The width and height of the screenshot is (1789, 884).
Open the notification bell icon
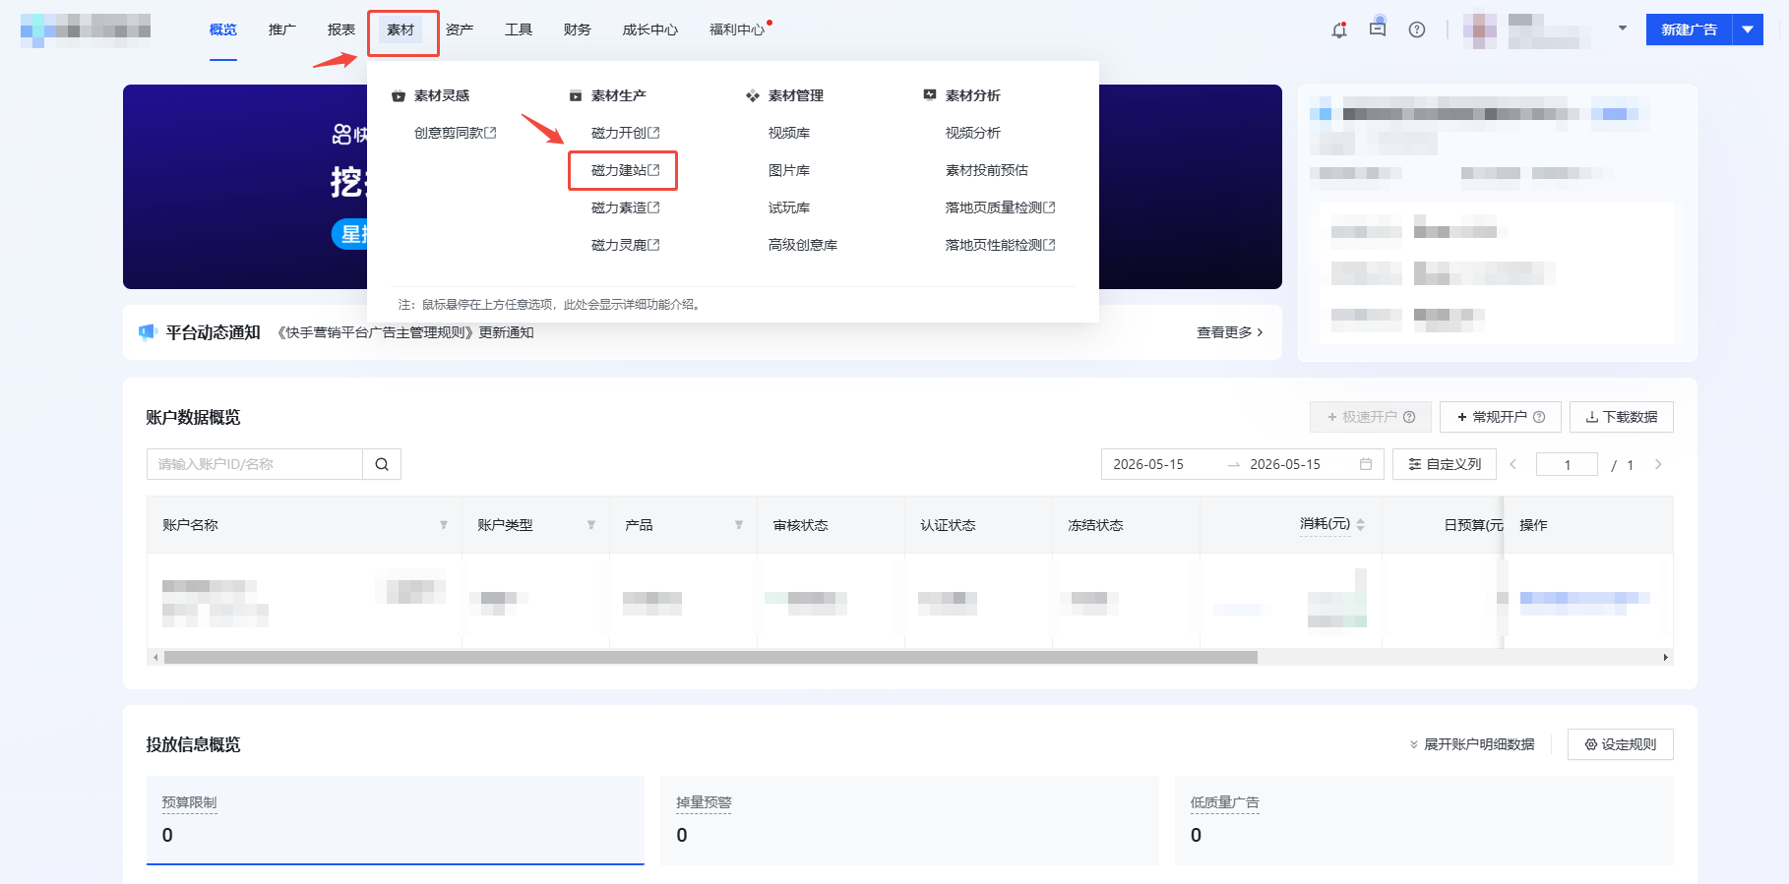(x=1339, y=30)
